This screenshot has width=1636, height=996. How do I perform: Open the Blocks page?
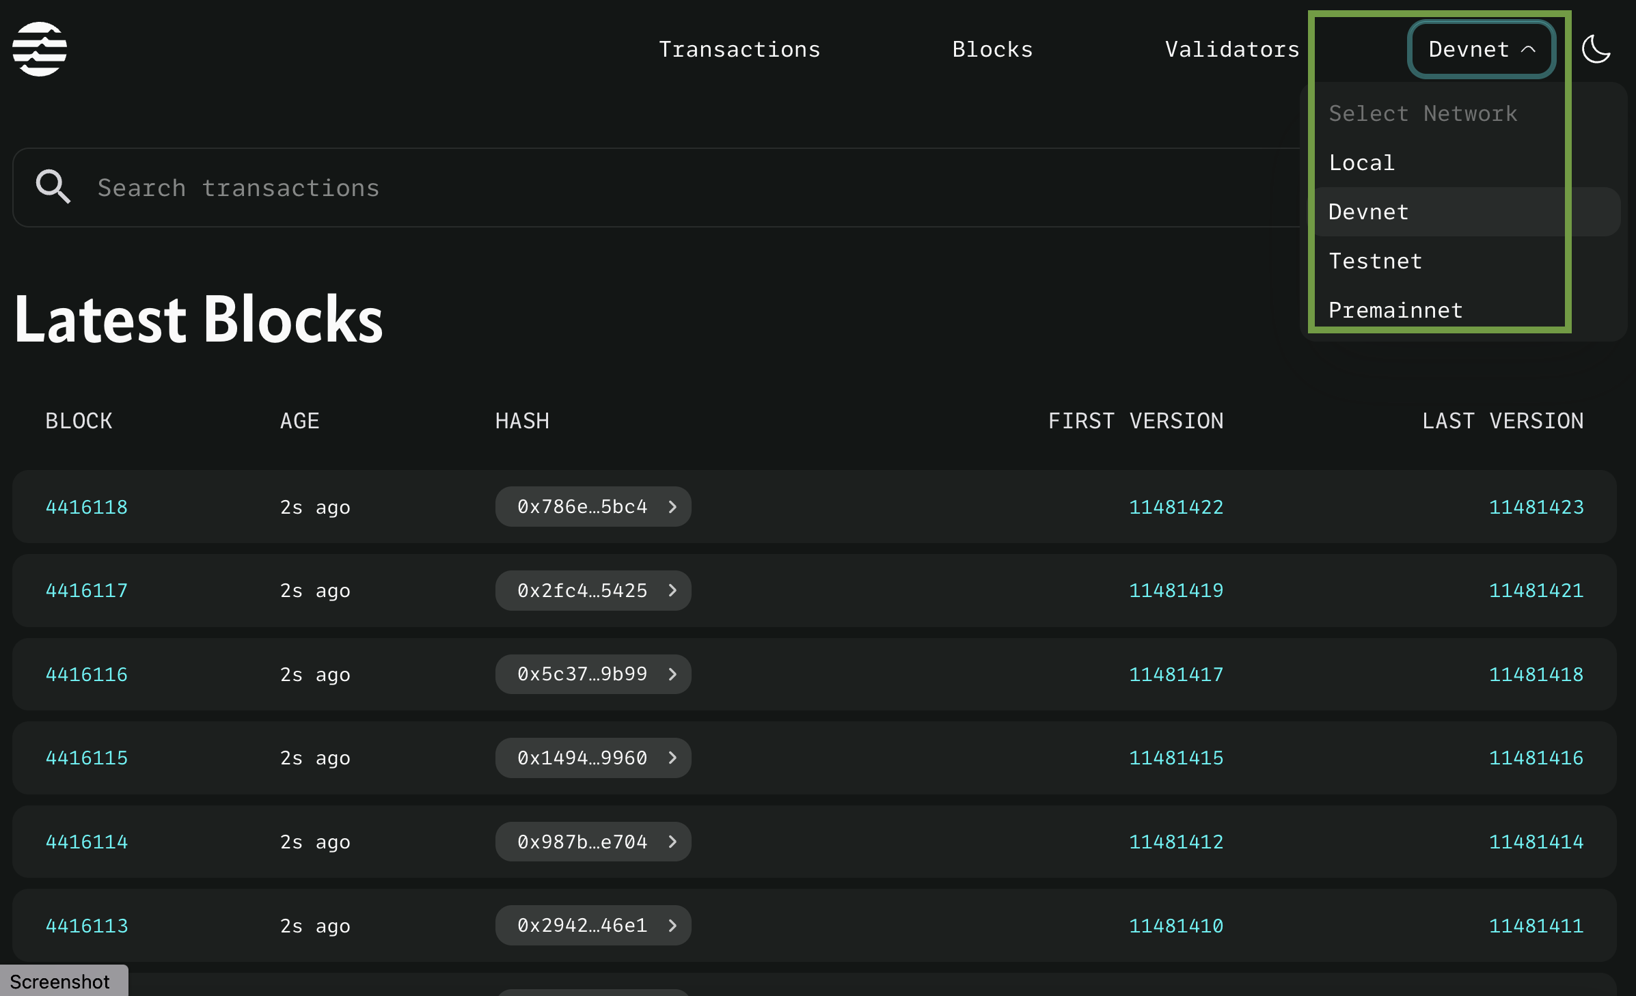coord(992,49)
